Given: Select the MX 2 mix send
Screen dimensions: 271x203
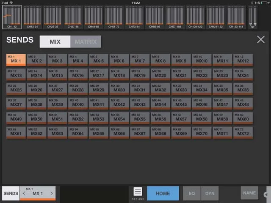Looking at the screenshot, I should click(37, 60).
